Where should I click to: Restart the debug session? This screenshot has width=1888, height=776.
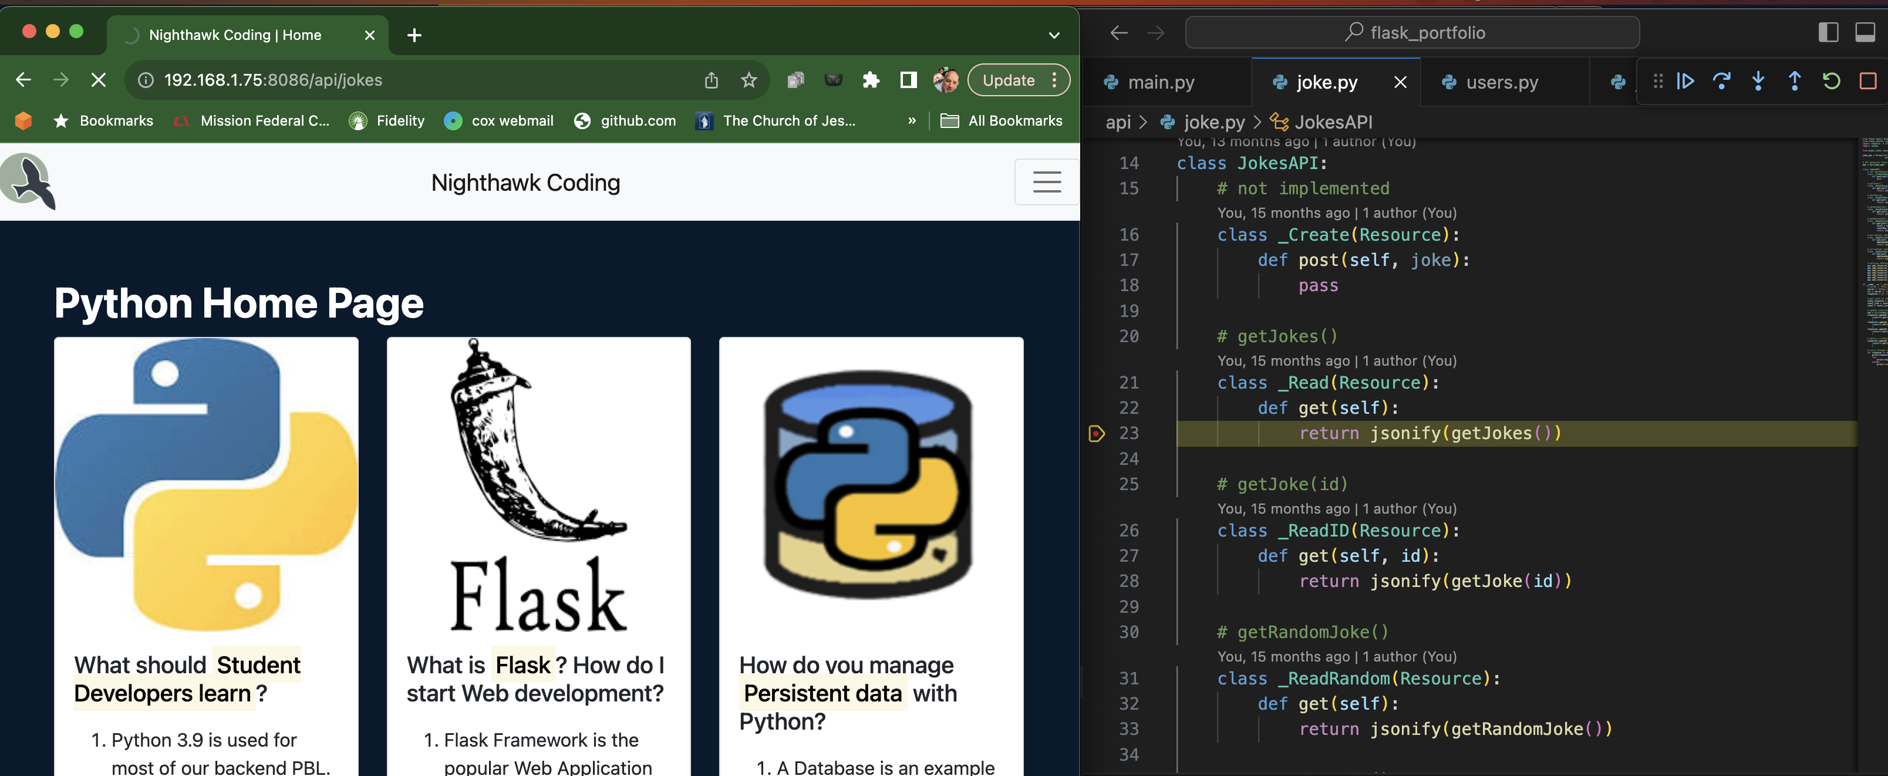click(x=1831, y=80)
